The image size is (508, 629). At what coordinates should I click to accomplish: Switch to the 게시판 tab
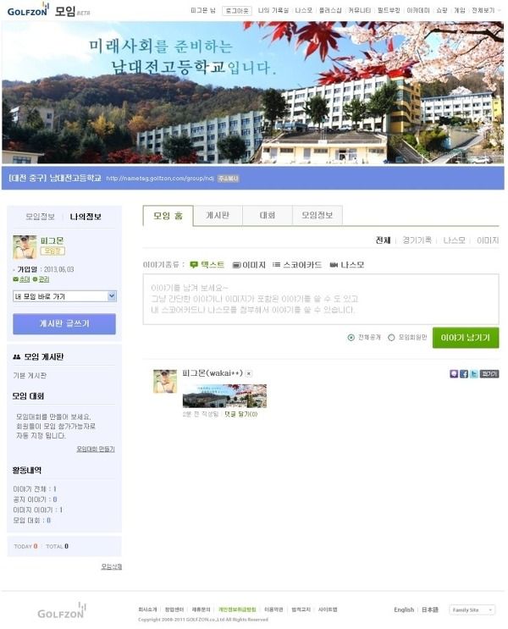pos(218,215)
